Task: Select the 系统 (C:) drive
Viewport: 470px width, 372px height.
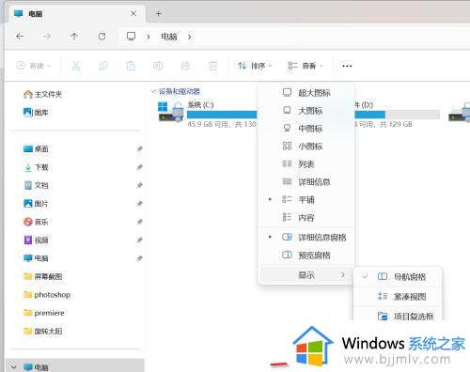Action: [x=207, y=114]
